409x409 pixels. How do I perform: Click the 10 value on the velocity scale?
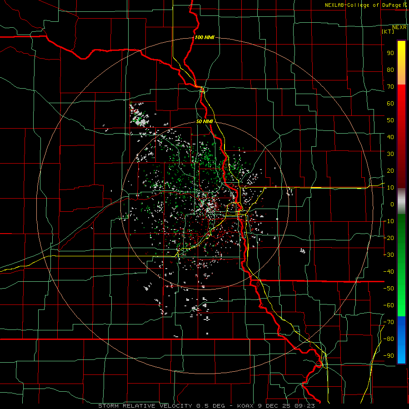[390, 188]
